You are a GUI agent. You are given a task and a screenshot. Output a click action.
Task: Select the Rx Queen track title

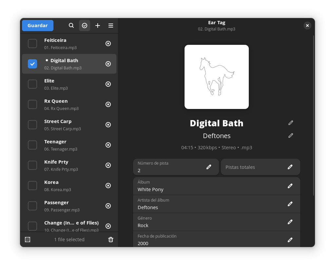point(56,101)
